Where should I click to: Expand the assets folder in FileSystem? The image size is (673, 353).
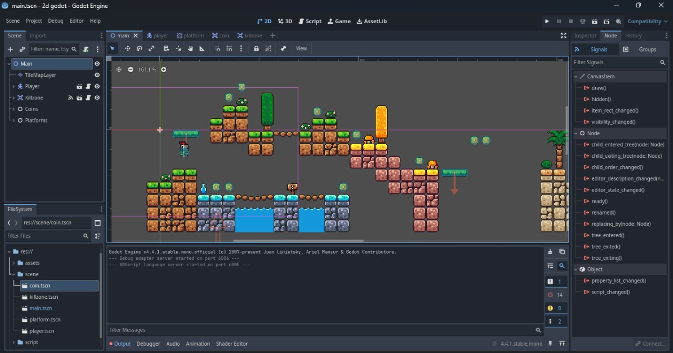tap(14, 263)
